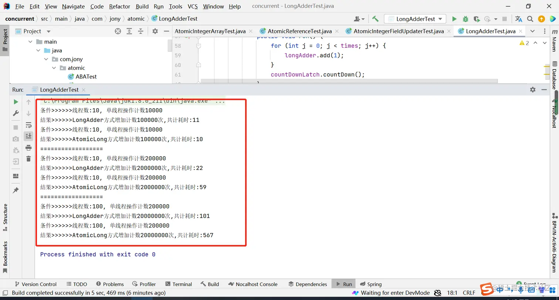Open the BPMN-Activiti-Diagram side panel

[554, 242]
